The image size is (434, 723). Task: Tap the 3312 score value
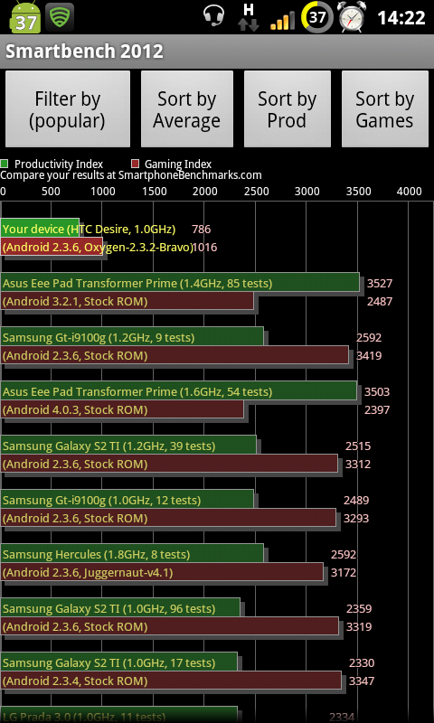(x=358, y=464)
